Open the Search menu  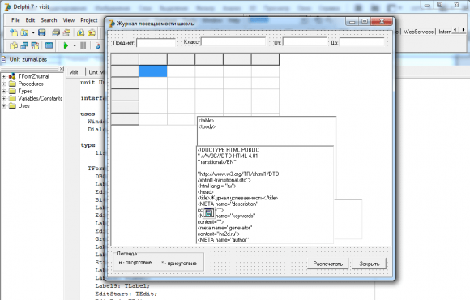pos(49,20)
